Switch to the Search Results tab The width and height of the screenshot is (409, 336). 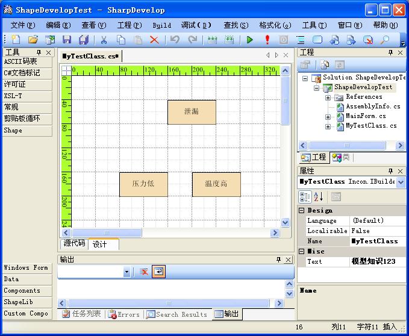tap(176, 314)
